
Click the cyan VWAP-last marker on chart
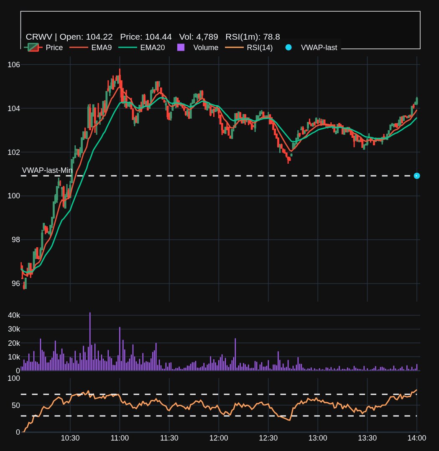[x=417, y=176]
